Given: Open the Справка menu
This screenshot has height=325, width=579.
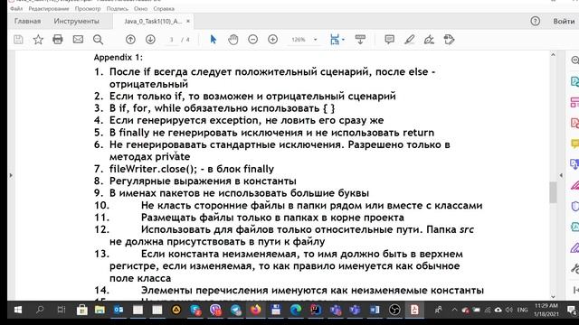Looking at the screenshot, I should tap(164, 8).
